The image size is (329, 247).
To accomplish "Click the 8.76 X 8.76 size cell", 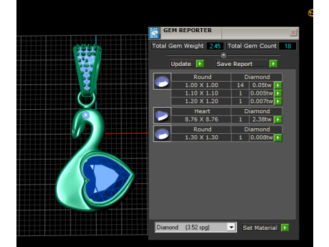I will point(202,119).
